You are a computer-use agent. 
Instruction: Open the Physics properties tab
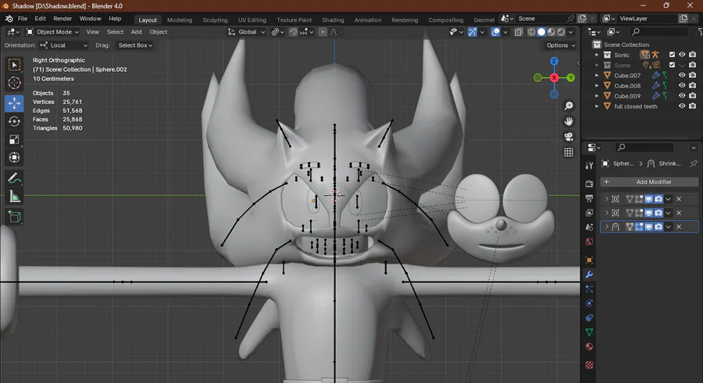click(x=589, y=303)
